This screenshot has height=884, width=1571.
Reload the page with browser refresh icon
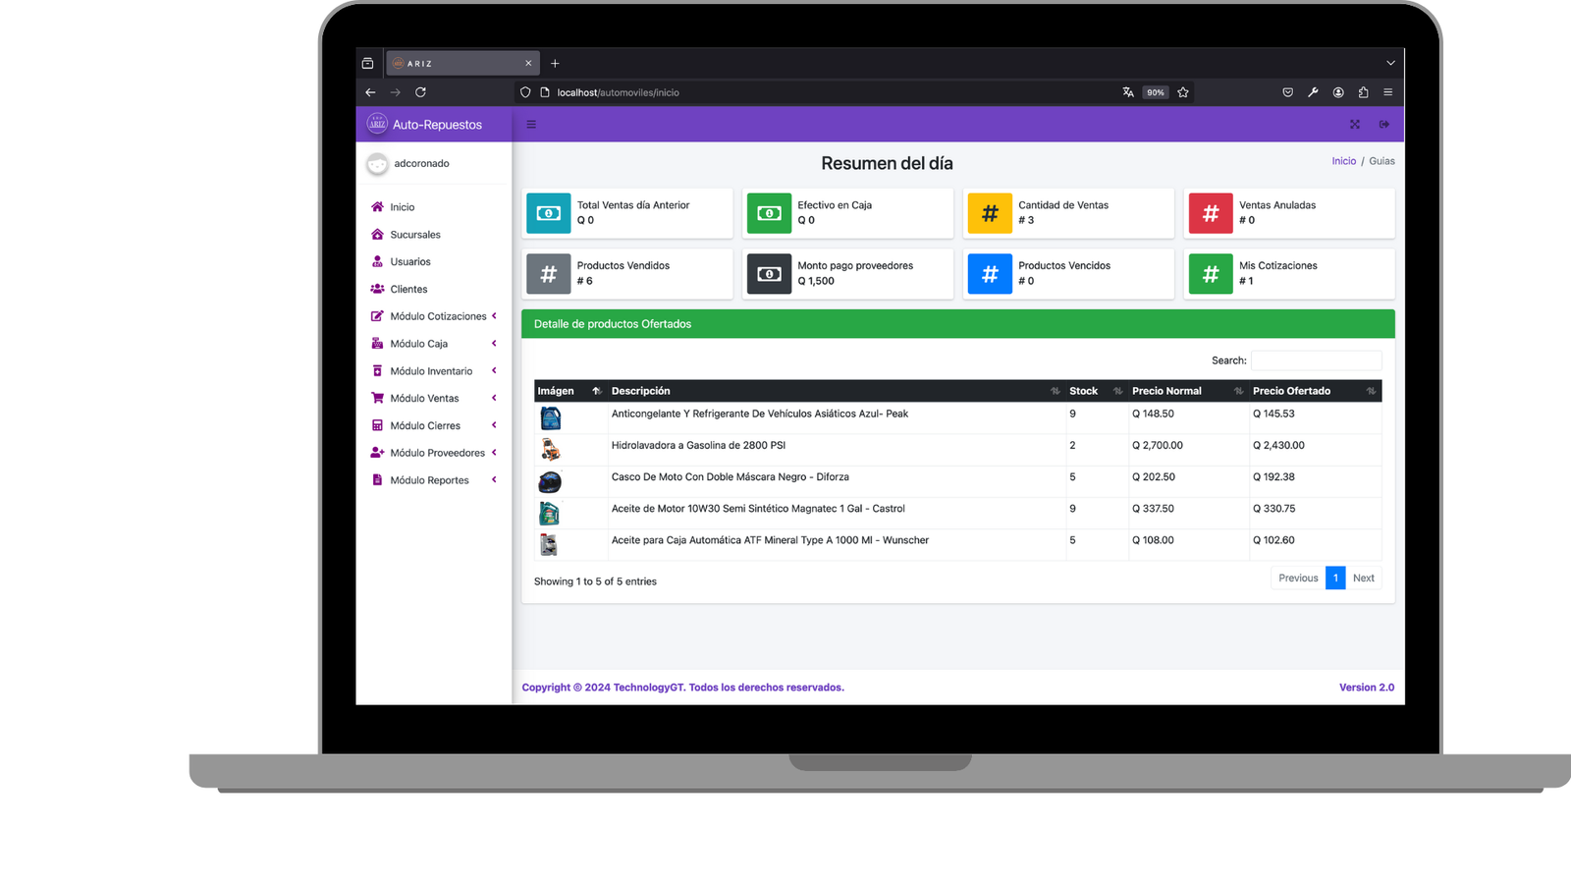tap(420, 92)
